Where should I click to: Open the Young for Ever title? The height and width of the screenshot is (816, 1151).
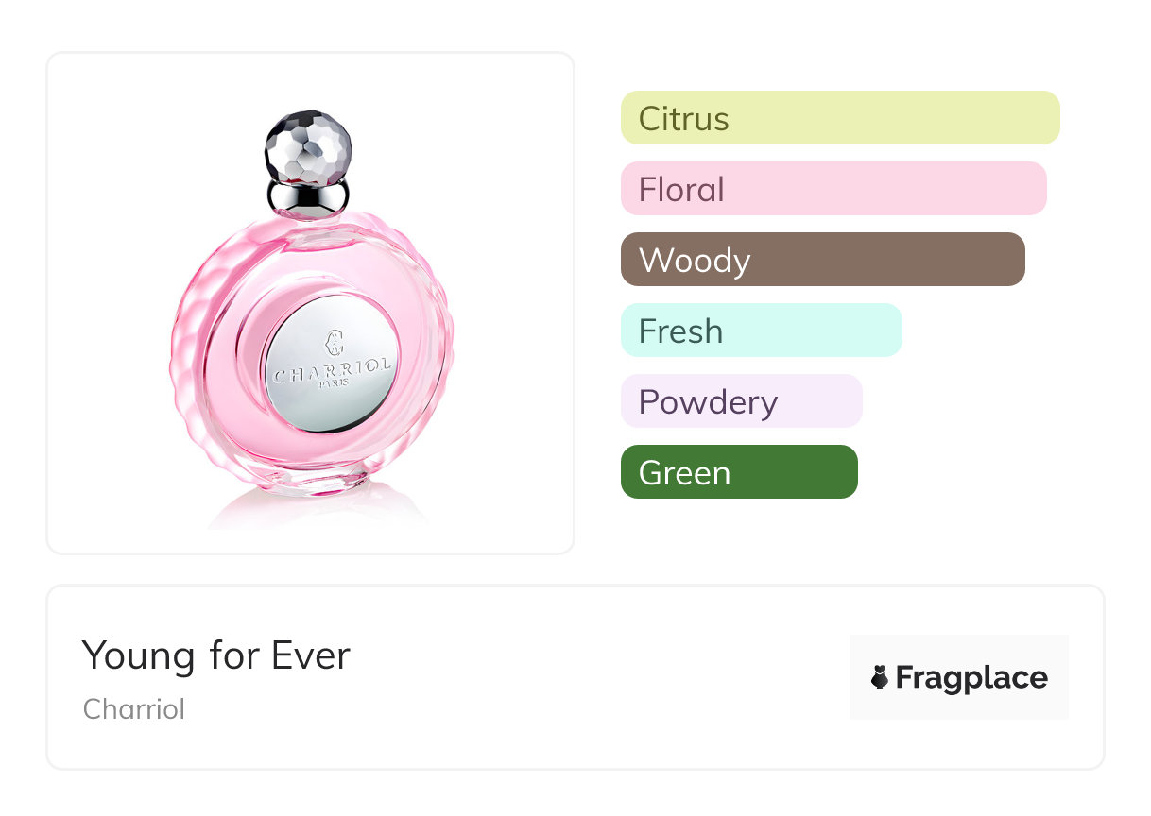pos(215,655)
